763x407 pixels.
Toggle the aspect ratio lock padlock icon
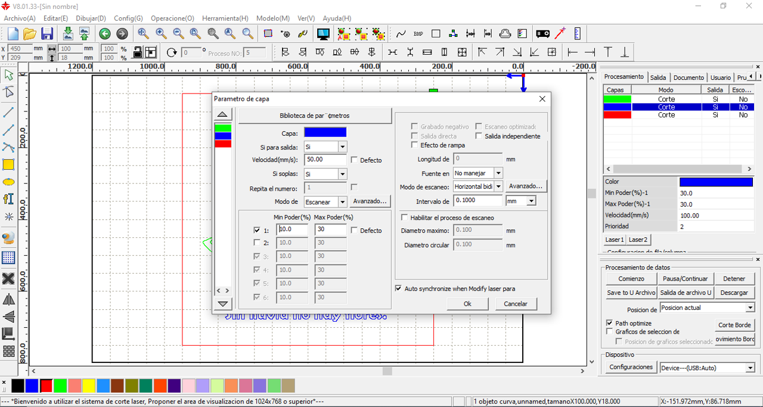(x=137, y=52)
